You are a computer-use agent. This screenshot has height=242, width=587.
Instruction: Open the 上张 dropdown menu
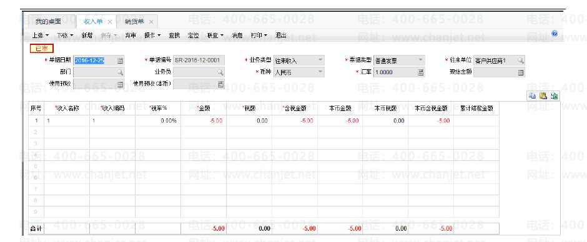(40, 36)
